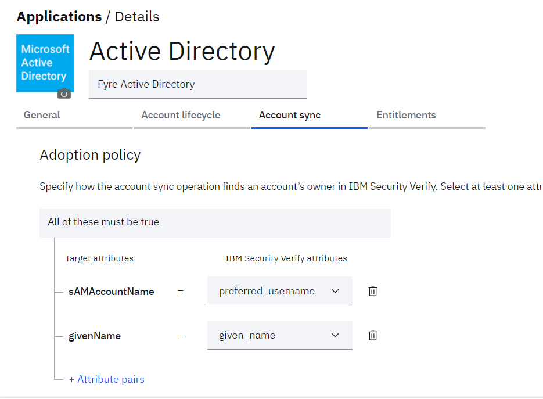Go back to Applications via the breadcrumb

tap(59, 17)
